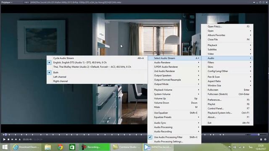Skip to the next file or chapter
Image resolution: width=269 pixels, height=151 pixels.
(16, 139)
